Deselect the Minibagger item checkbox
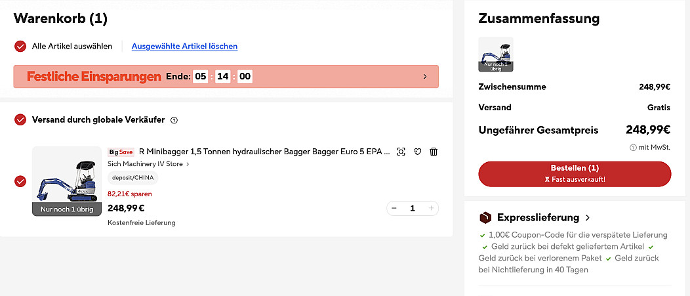 (x=20, y=181)
